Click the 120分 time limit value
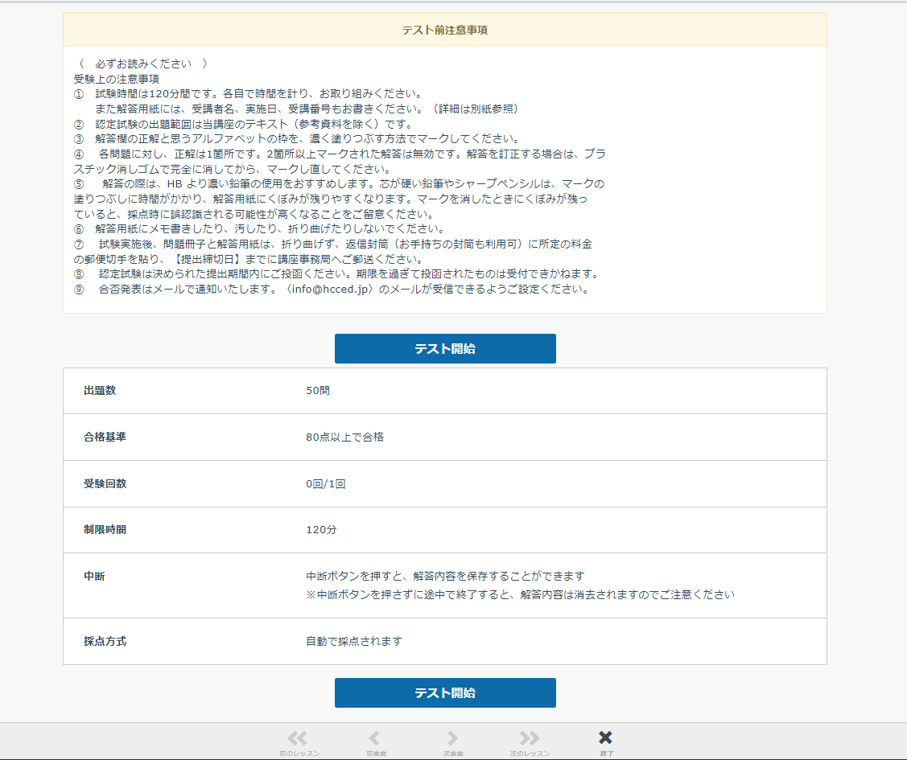This screenshot has height=760, width=907. [x=321, y=530]
